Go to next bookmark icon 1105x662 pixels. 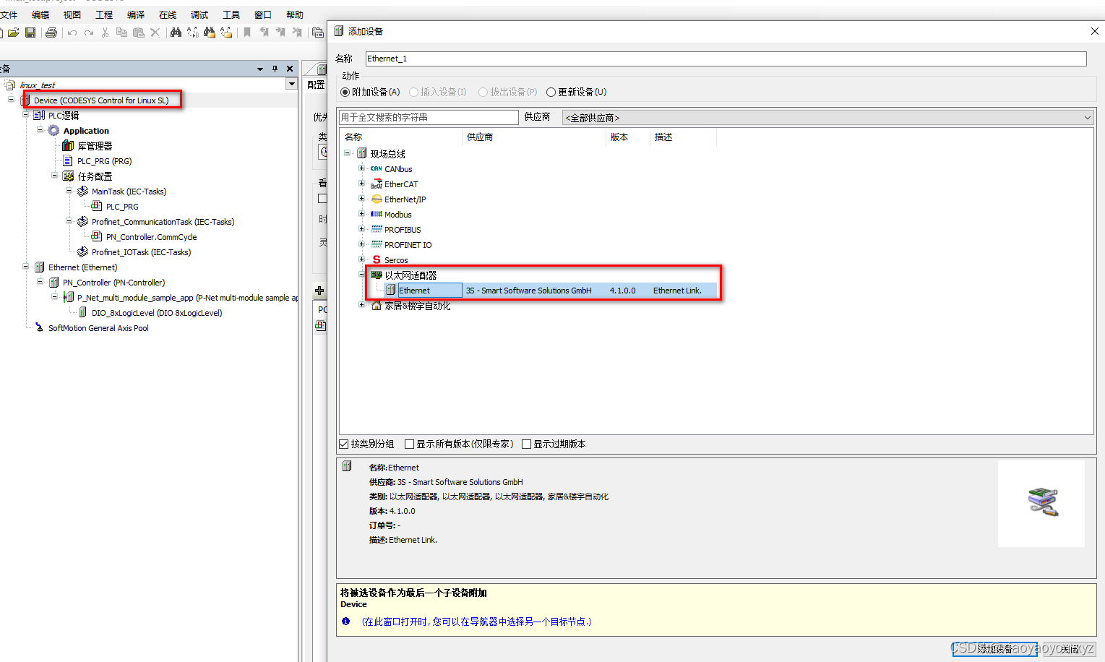280,33
